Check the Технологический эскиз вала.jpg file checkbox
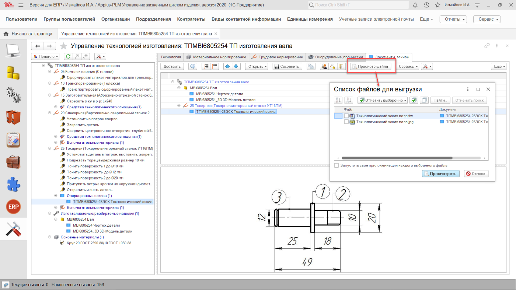 coord(346,122)
